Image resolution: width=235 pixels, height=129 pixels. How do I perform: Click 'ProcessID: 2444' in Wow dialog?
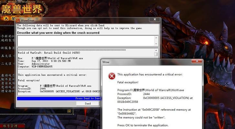(134, 94)
